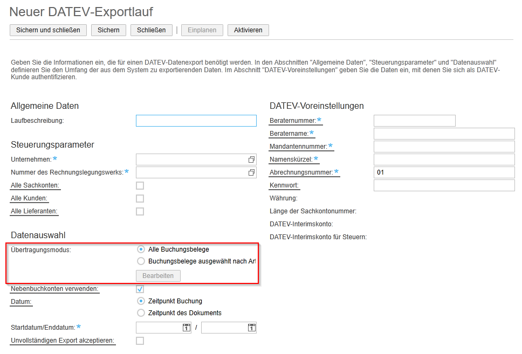Image resolution: width=522 pixels, height=354 pixels.
Task: Click the Namenskürzel input field
Action: pos(444,159)
